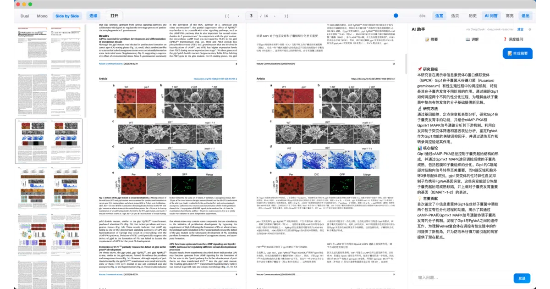Click the 退出 exit button
Screen dimensions: 550x289
525,16
